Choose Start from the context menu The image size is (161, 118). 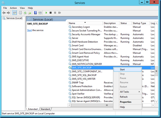click(x=122, y=69)
